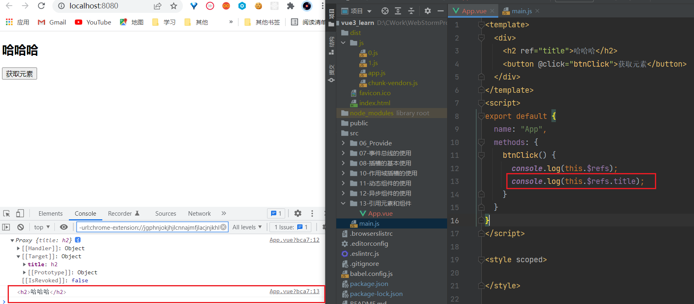Bookmark this page with the star icon
694x304 pixels.
pyautogui.click(x=174, y=6)
